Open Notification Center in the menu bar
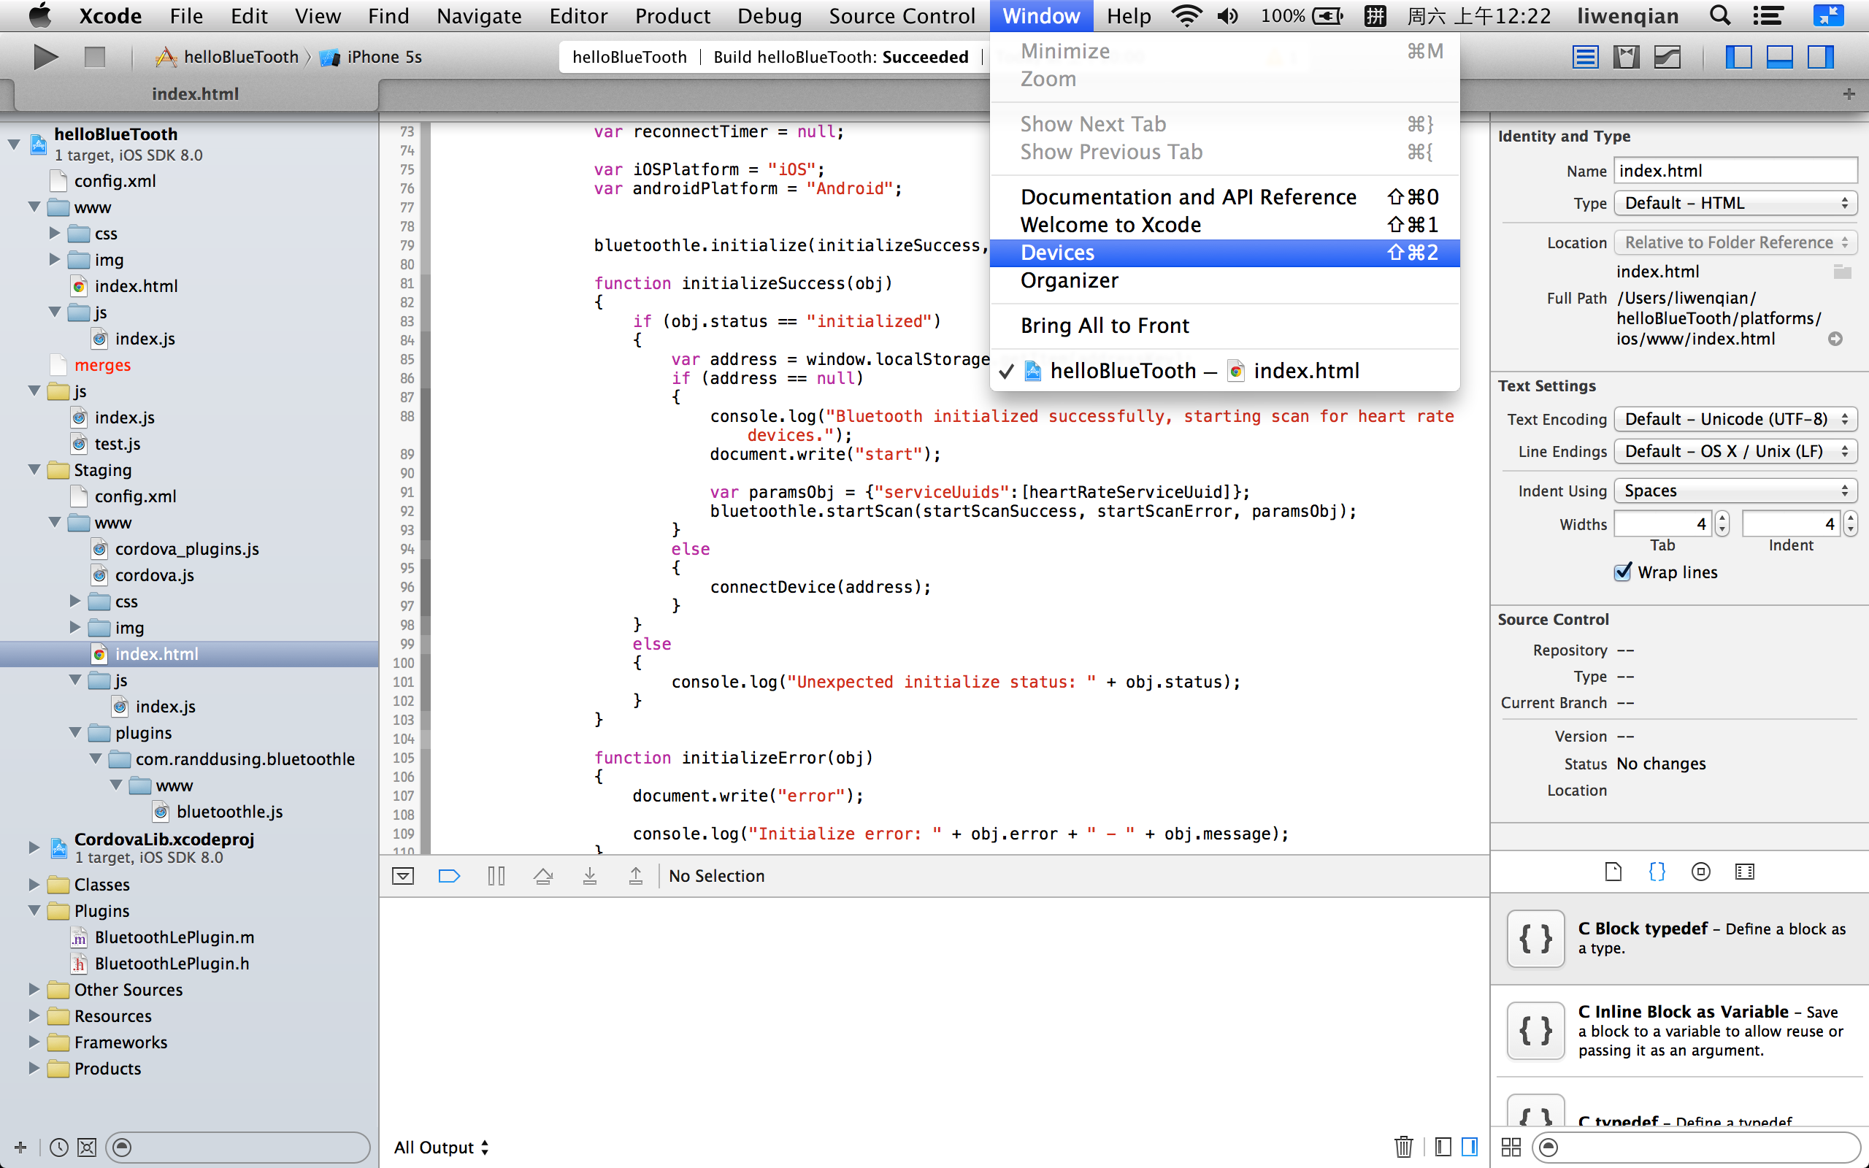This screenshot has width=1869, height=1168. (1768, 15)
